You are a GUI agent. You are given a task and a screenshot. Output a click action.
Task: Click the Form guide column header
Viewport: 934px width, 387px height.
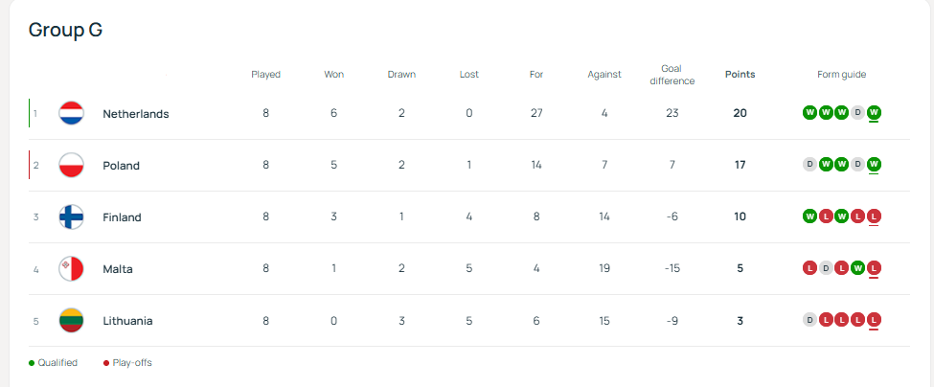(x=841, y=75)
